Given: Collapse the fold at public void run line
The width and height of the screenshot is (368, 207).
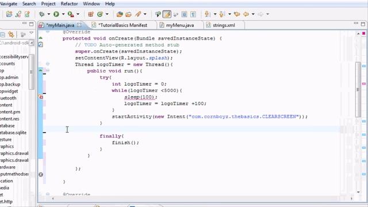Looking at the screenshot, I should (x=48, y=70).
